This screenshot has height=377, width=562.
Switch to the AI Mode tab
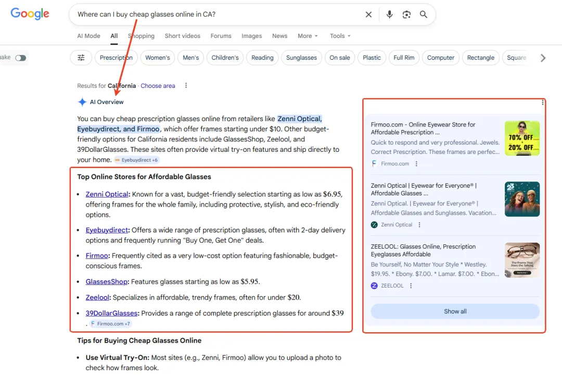pos(88,36)
